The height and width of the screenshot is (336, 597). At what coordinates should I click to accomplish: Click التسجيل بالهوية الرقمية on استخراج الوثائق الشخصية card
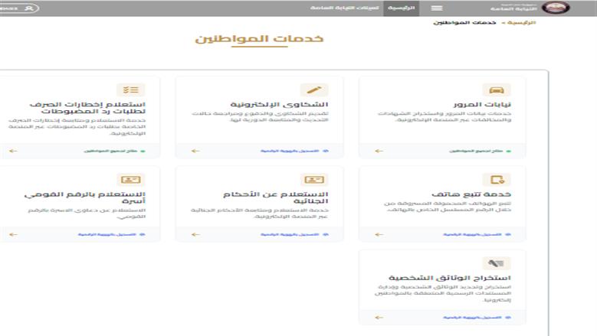tap(472, 318)
